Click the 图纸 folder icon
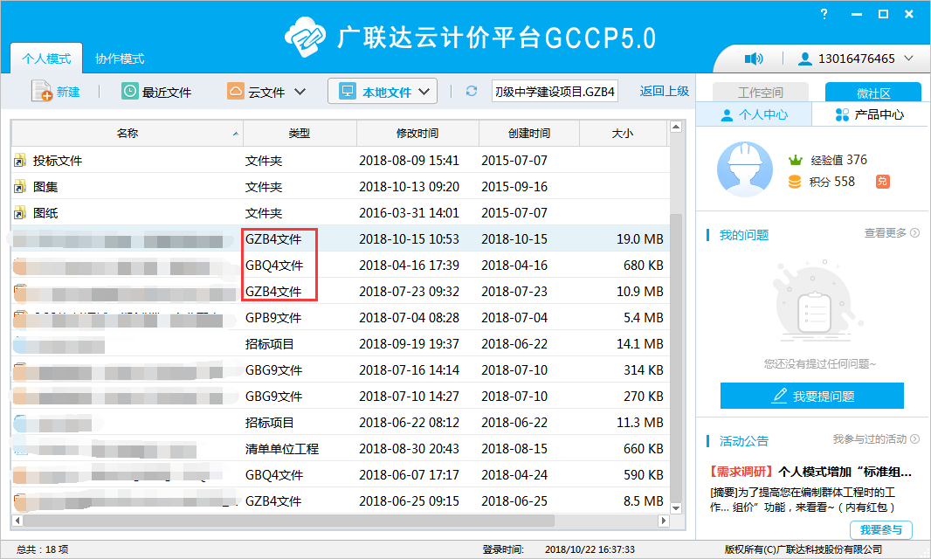 coord(19,212)
